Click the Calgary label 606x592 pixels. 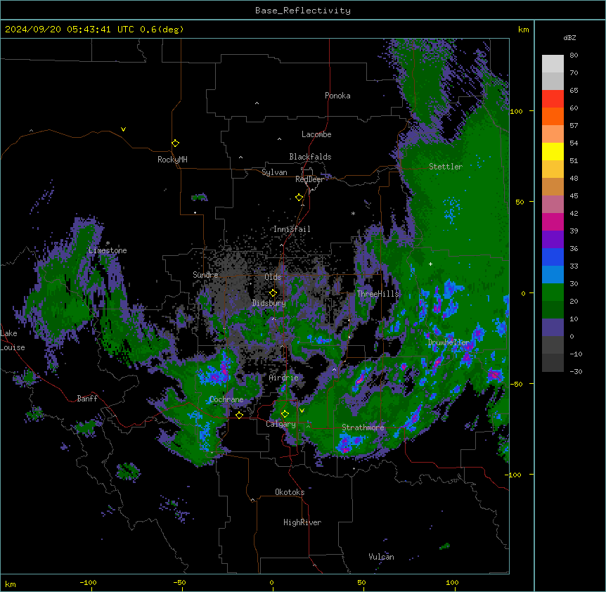click(281, 424)
